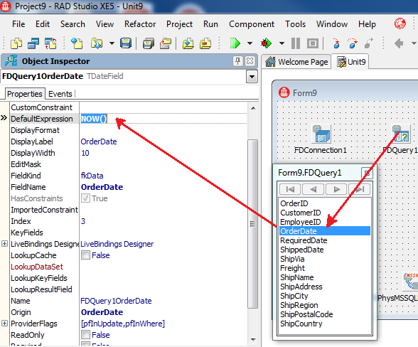Expand the ProviderFlags property
The image size is (418, 347).
pyautogui.click(x=4, y=324)
